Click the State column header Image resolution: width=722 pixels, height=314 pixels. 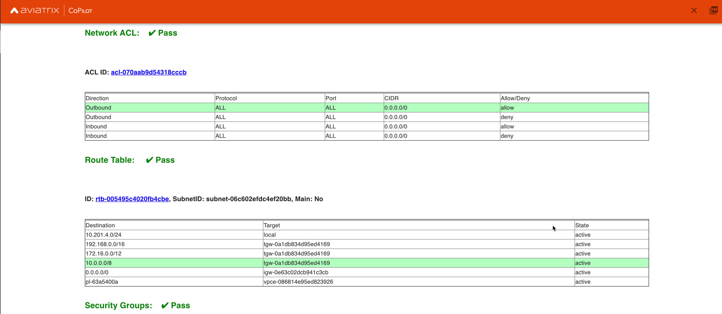(582, 226)
